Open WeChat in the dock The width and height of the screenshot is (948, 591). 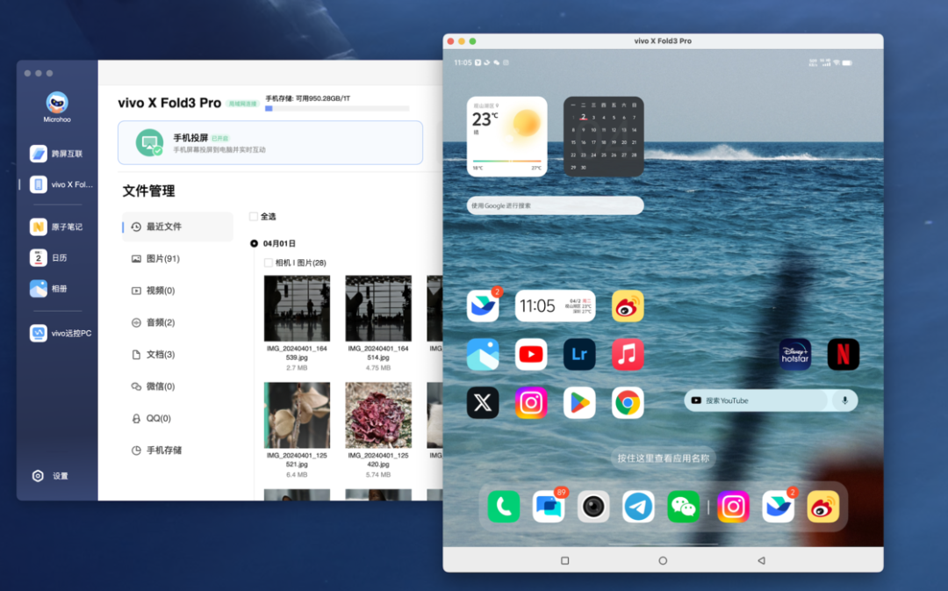[x=683, y=507]
